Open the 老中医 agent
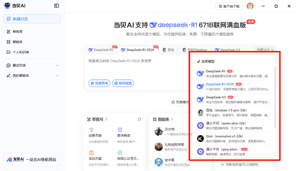Screen dimensions: 296x171 173,162
